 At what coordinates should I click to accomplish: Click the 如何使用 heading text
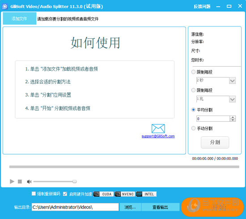tap(95, 43)
